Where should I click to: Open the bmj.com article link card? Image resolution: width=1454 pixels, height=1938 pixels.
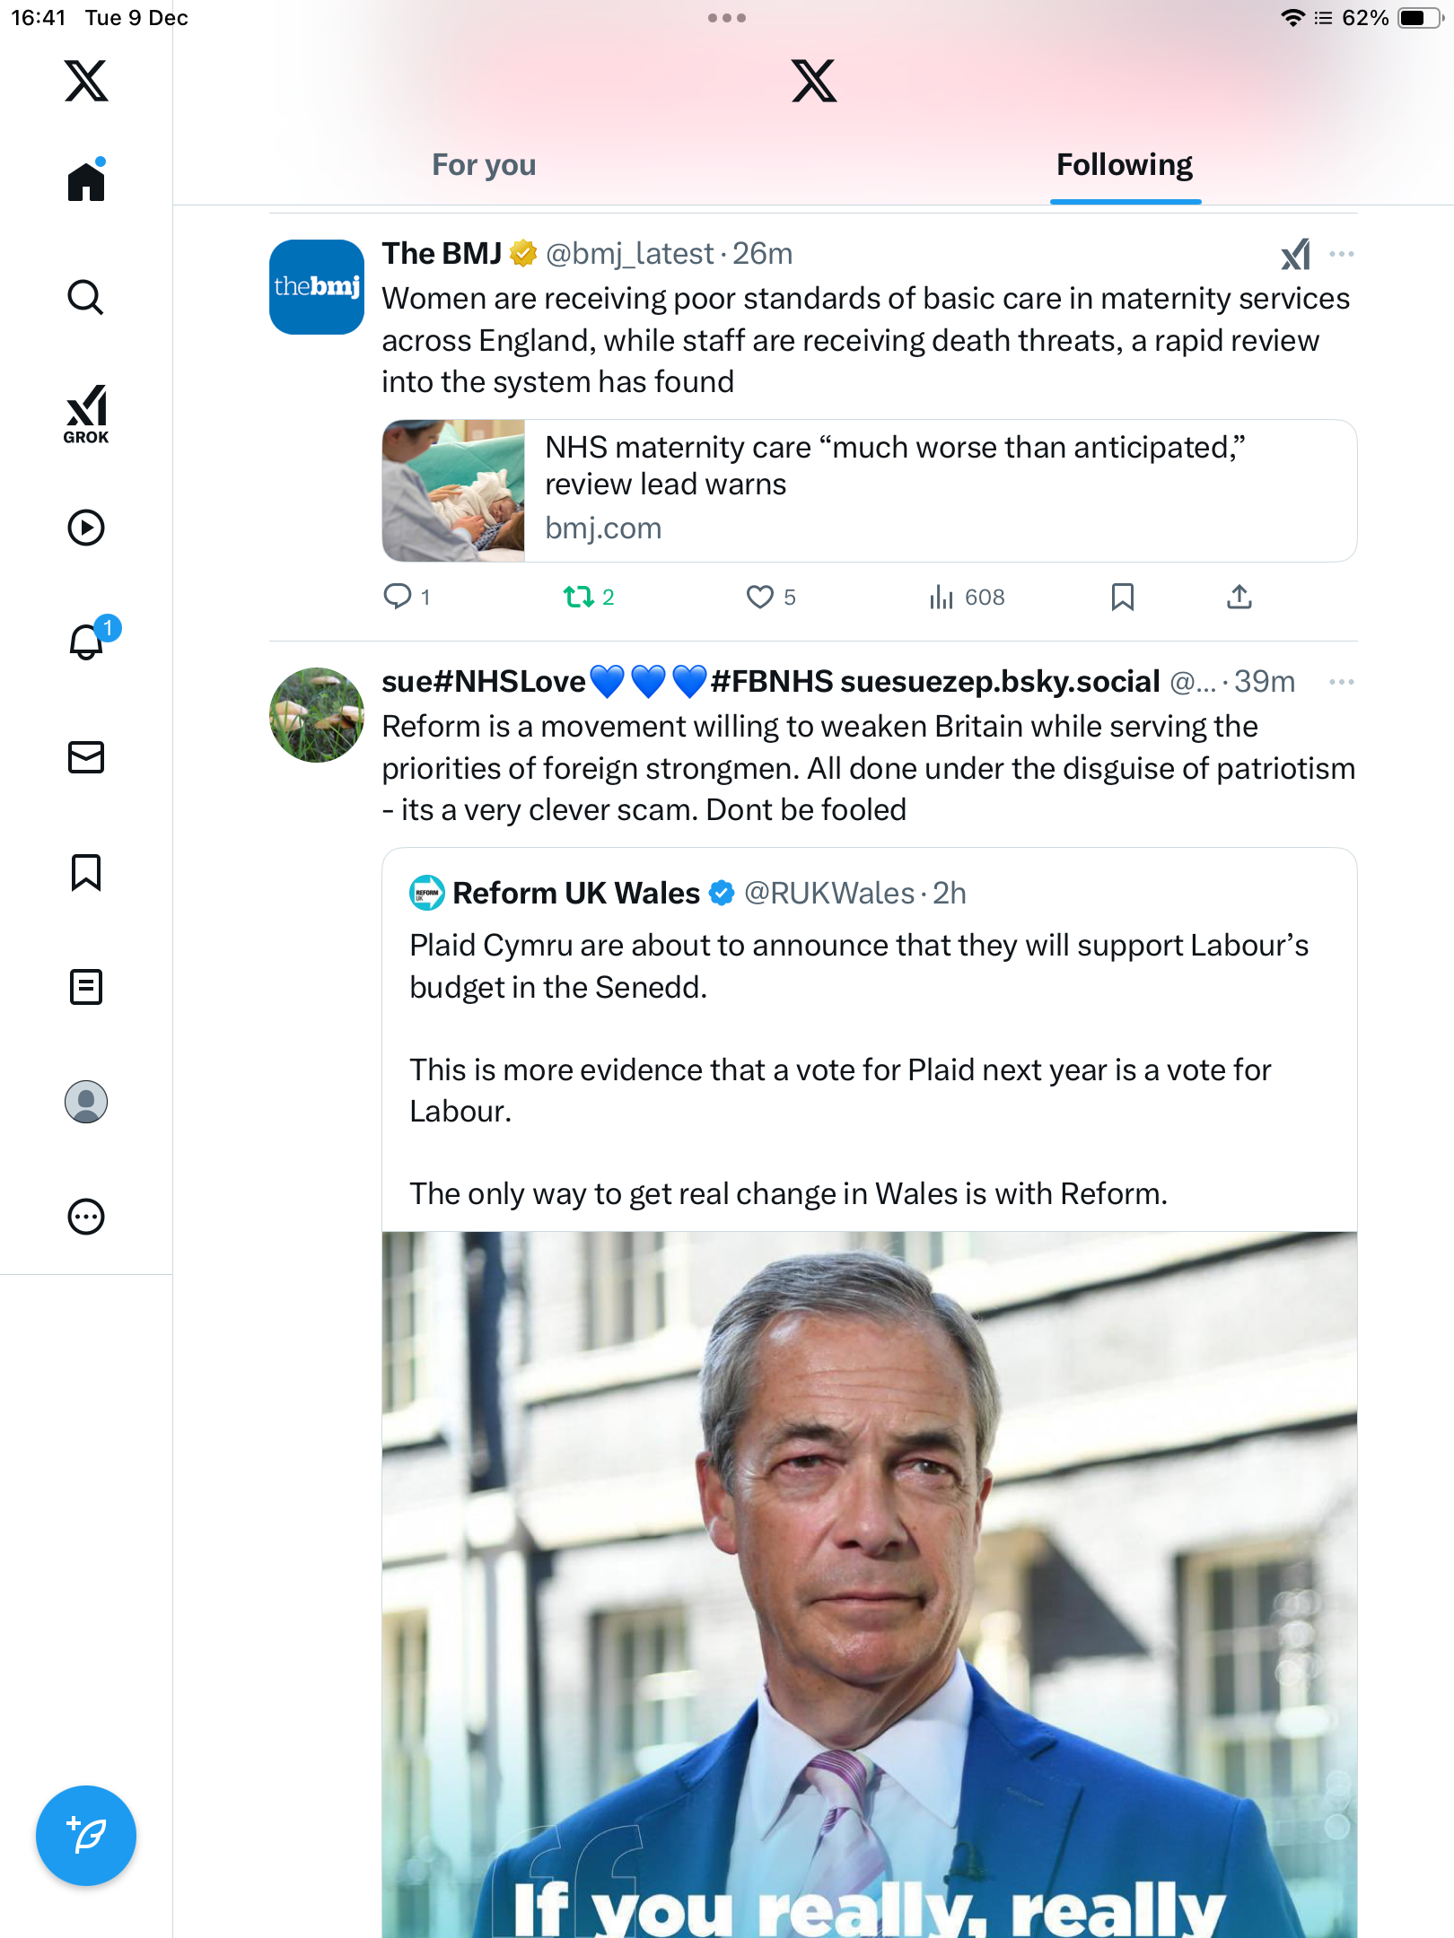point(869,491)
